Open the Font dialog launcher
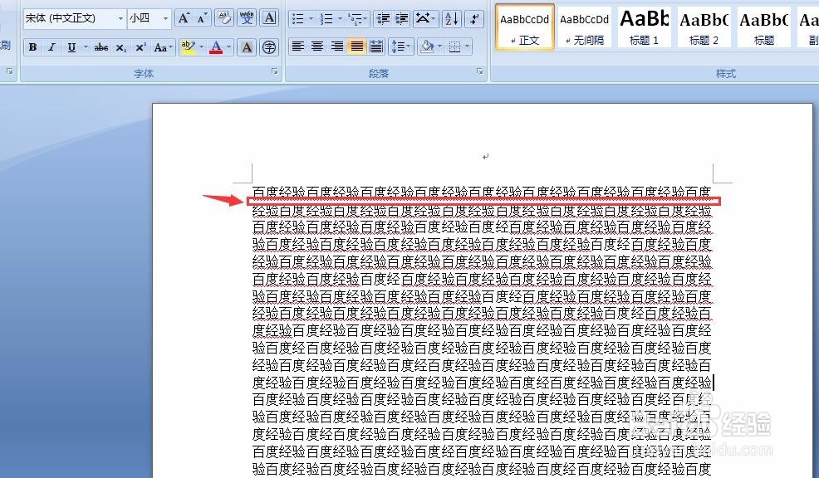 275,72
